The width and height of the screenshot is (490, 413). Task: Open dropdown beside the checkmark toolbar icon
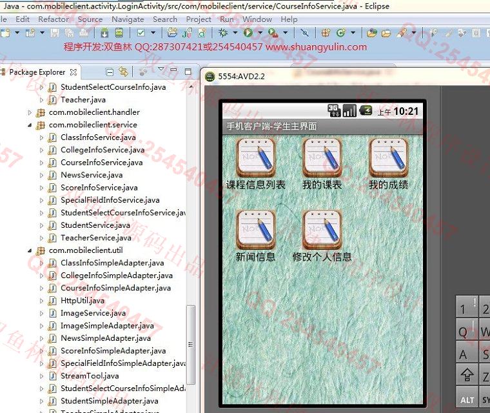coord(153,32)
